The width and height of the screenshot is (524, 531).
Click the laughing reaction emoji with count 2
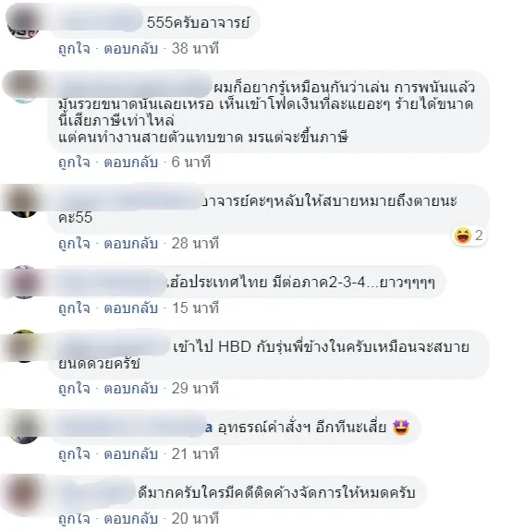coord(463,235)
